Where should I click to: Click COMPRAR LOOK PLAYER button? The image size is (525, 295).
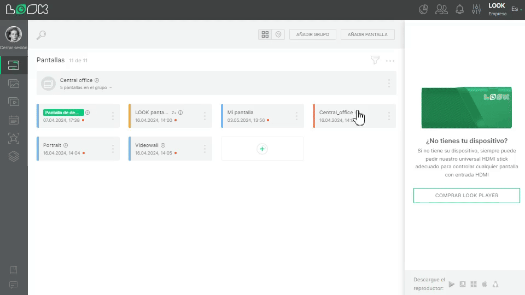[466, 196]
